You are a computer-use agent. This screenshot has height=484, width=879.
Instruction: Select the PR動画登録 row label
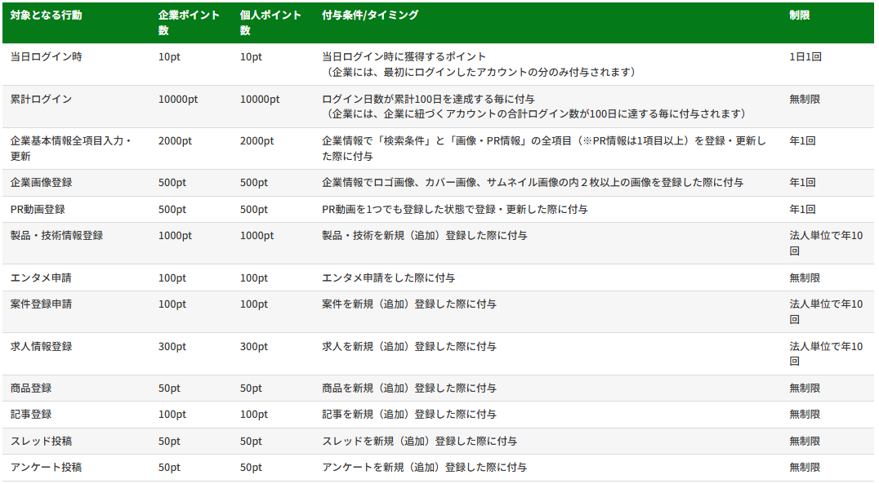point(40,210)
